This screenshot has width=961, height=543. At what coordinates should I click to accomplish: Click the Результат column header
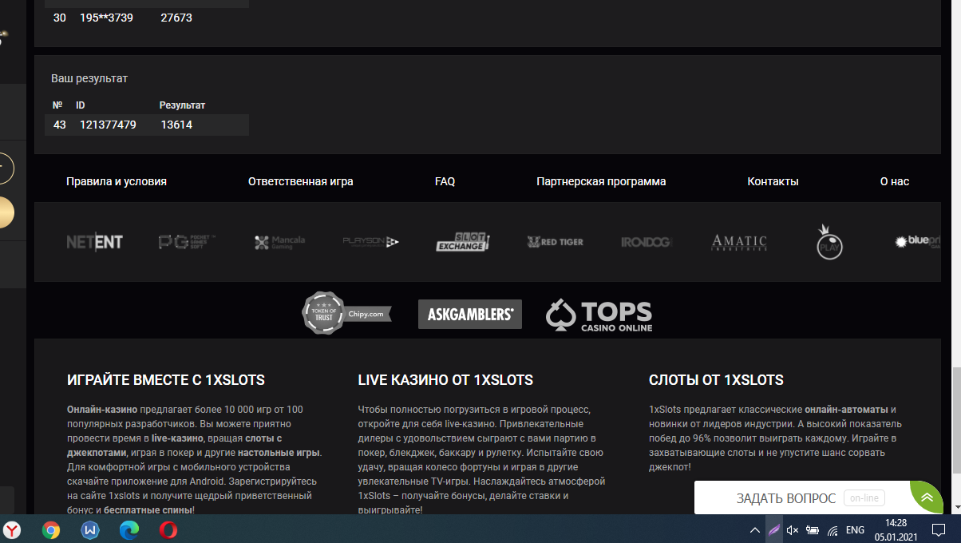click(x=182, y=105)
